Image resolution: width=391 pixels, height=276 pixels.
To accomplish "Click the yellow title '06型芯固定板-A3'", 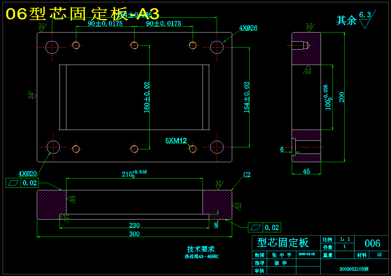I will [x=82, y=14].
